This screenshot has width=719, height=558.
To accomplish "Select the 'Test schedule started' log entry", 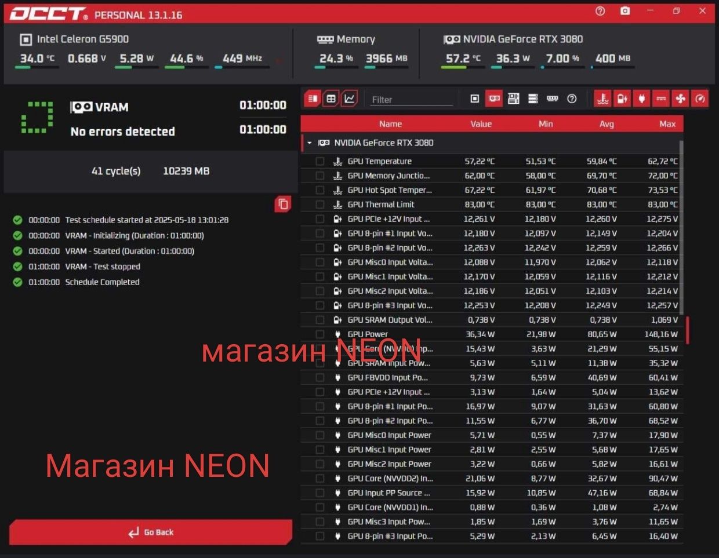I will pyautogui.click(x=147, y=220).
